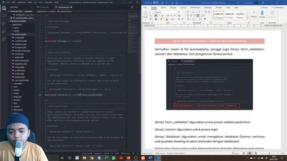Open the Insert tab in Word
The height and width of the screenshot is (161, 287).
point(163,8)
